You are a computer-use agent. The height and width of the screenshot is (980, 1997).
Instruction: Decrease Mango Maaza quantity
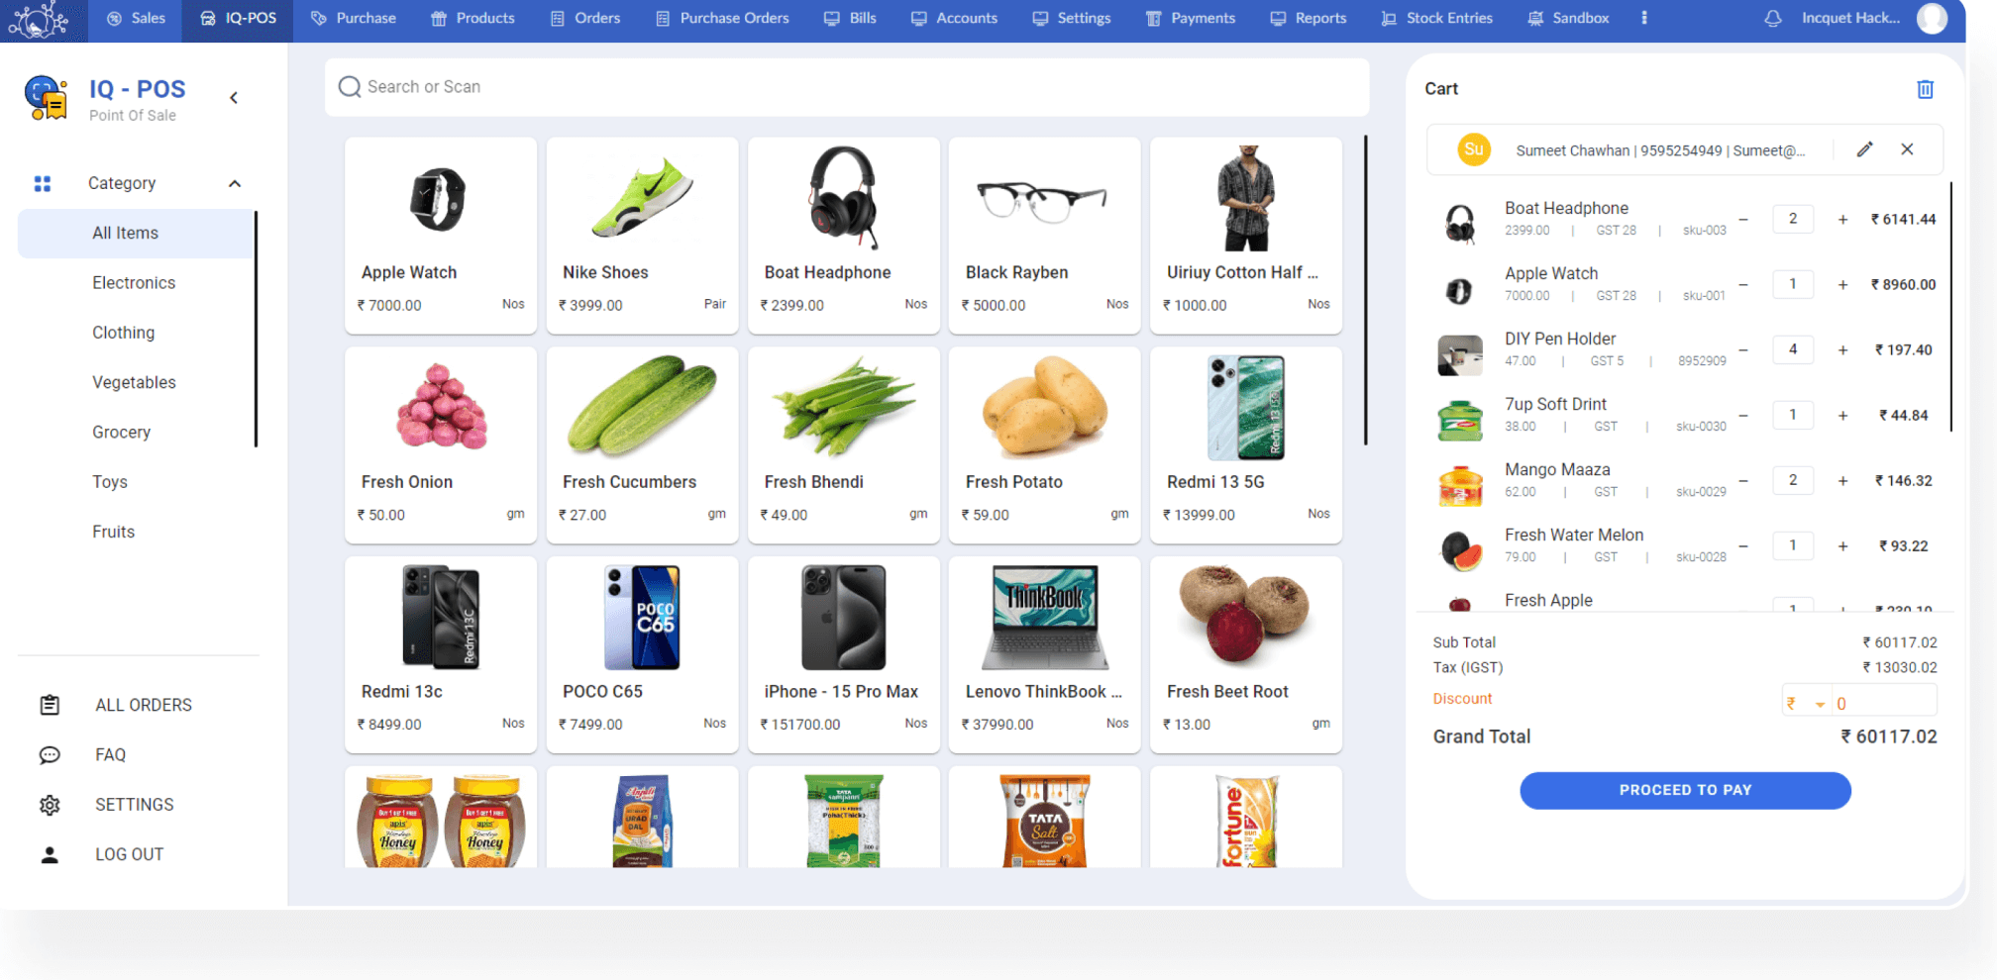1743,480
